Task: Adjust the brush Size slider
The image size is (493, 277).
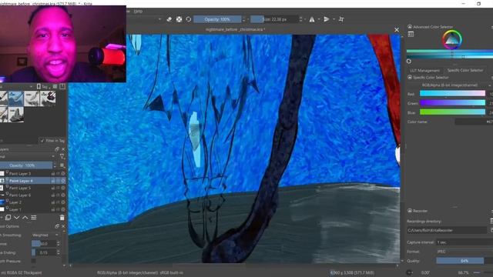Action: (x=274, y=19)
